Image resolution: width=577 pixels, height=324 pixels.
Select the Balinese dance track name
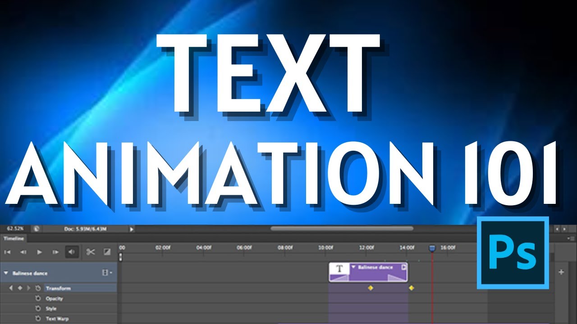[x=30, y=273]
